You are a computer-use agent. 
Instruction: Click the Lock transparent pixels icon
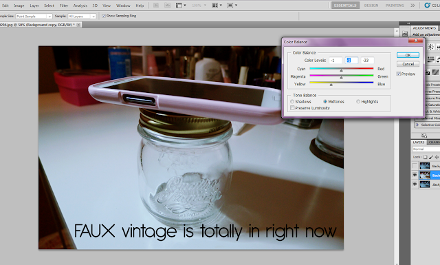(x=425, y=157)
